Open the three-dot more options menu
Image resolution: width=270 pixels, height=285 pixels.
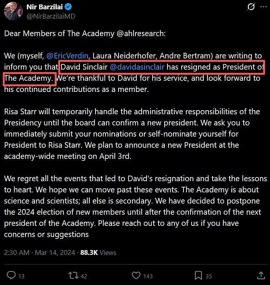tap(263, 7)
